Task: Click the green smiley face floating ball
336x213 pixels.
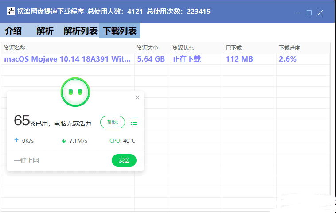Action: click(x=75, y=92)
